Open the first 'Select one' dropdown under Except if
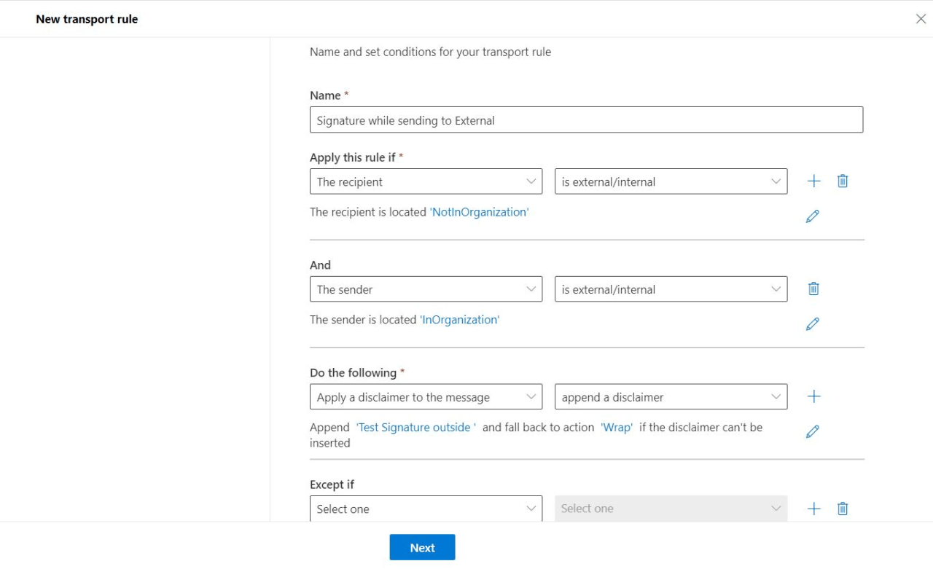Viewport: 933px width, 569px height. (426, 509)
